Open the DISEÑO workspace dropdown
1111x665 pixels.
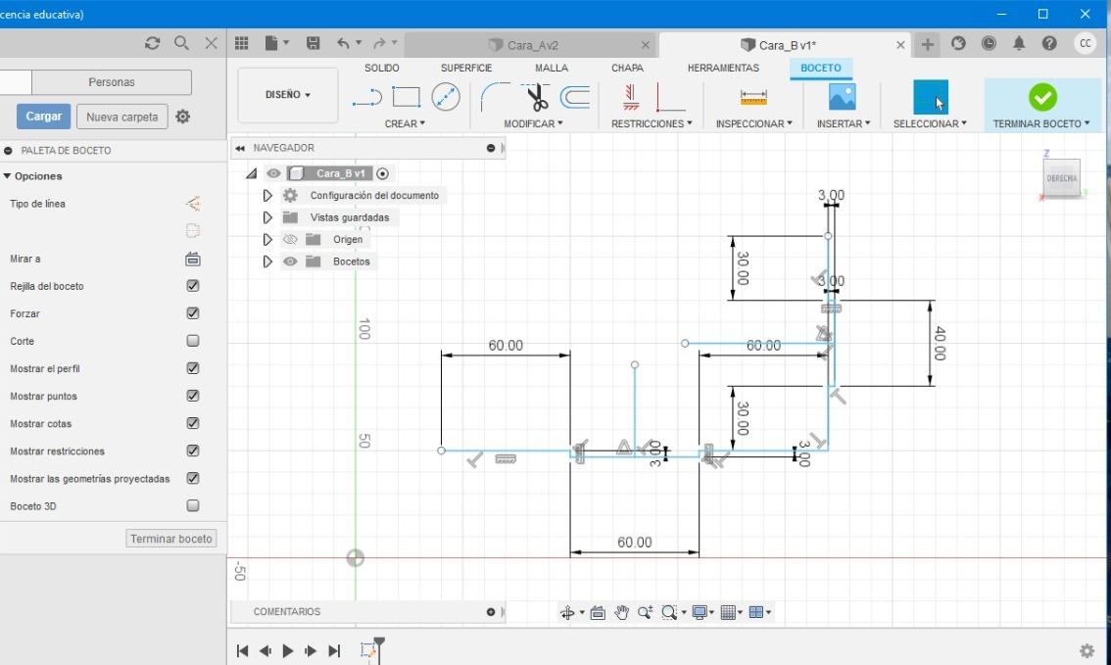pyautogui.click(x=288, y=95)
